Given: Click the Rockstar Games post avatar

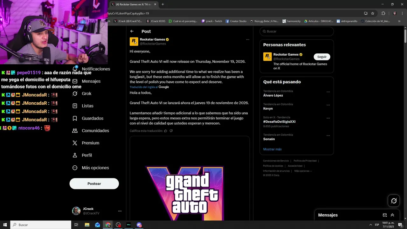Looking at the screenshot, I should coord(134,41).
